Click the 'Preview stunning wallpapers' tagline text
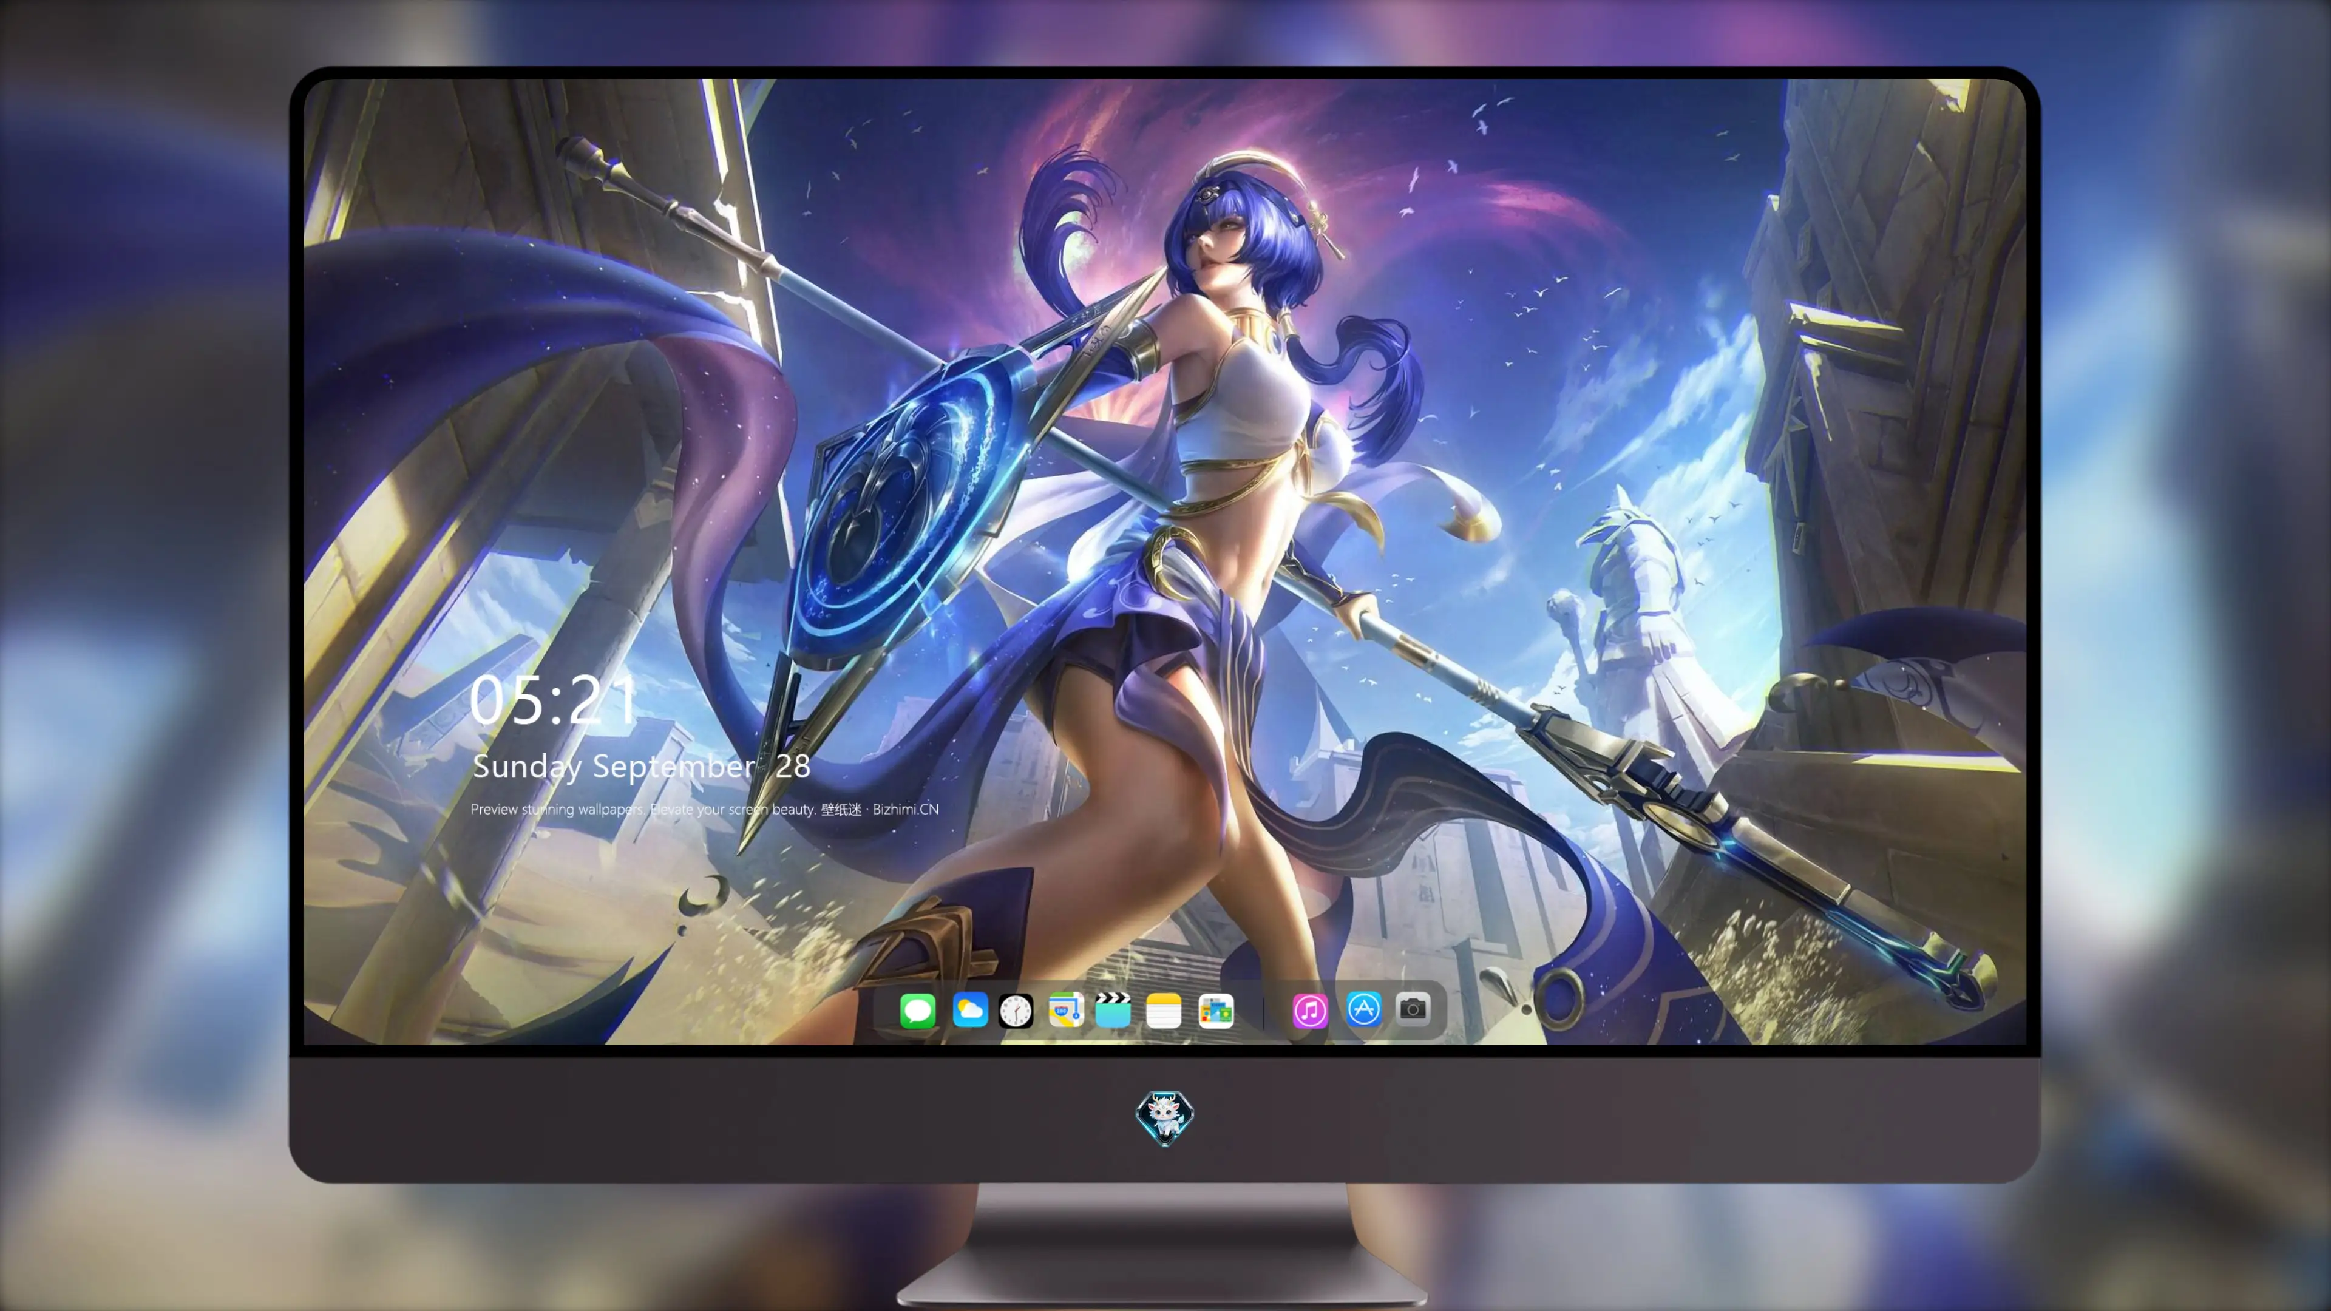The image size is (2331, 1311). click(x=705, y=809)
